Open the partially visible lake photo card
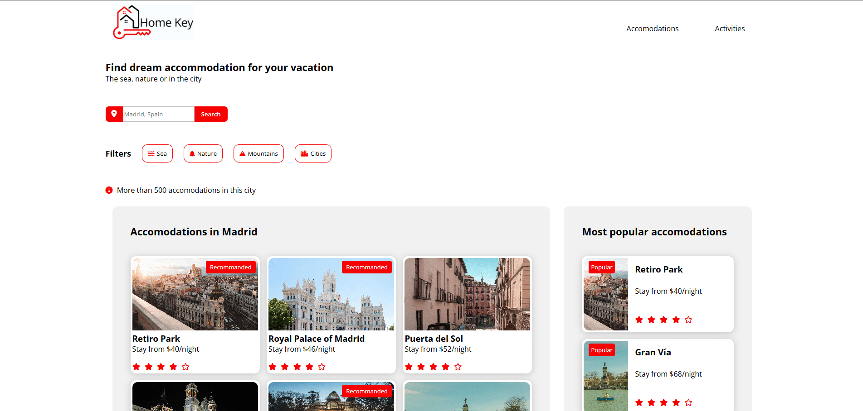863x411 pixels. click(x=467, y=397)
